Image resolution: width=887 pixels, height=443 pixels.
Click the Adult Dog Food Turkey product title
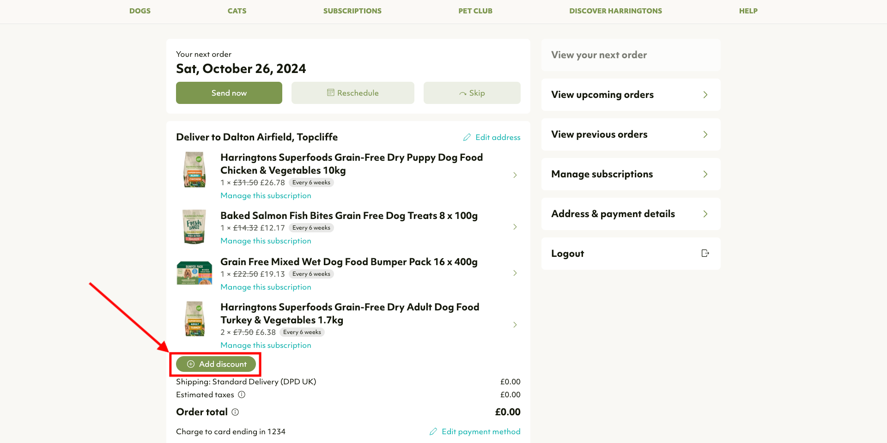(350, 314)
